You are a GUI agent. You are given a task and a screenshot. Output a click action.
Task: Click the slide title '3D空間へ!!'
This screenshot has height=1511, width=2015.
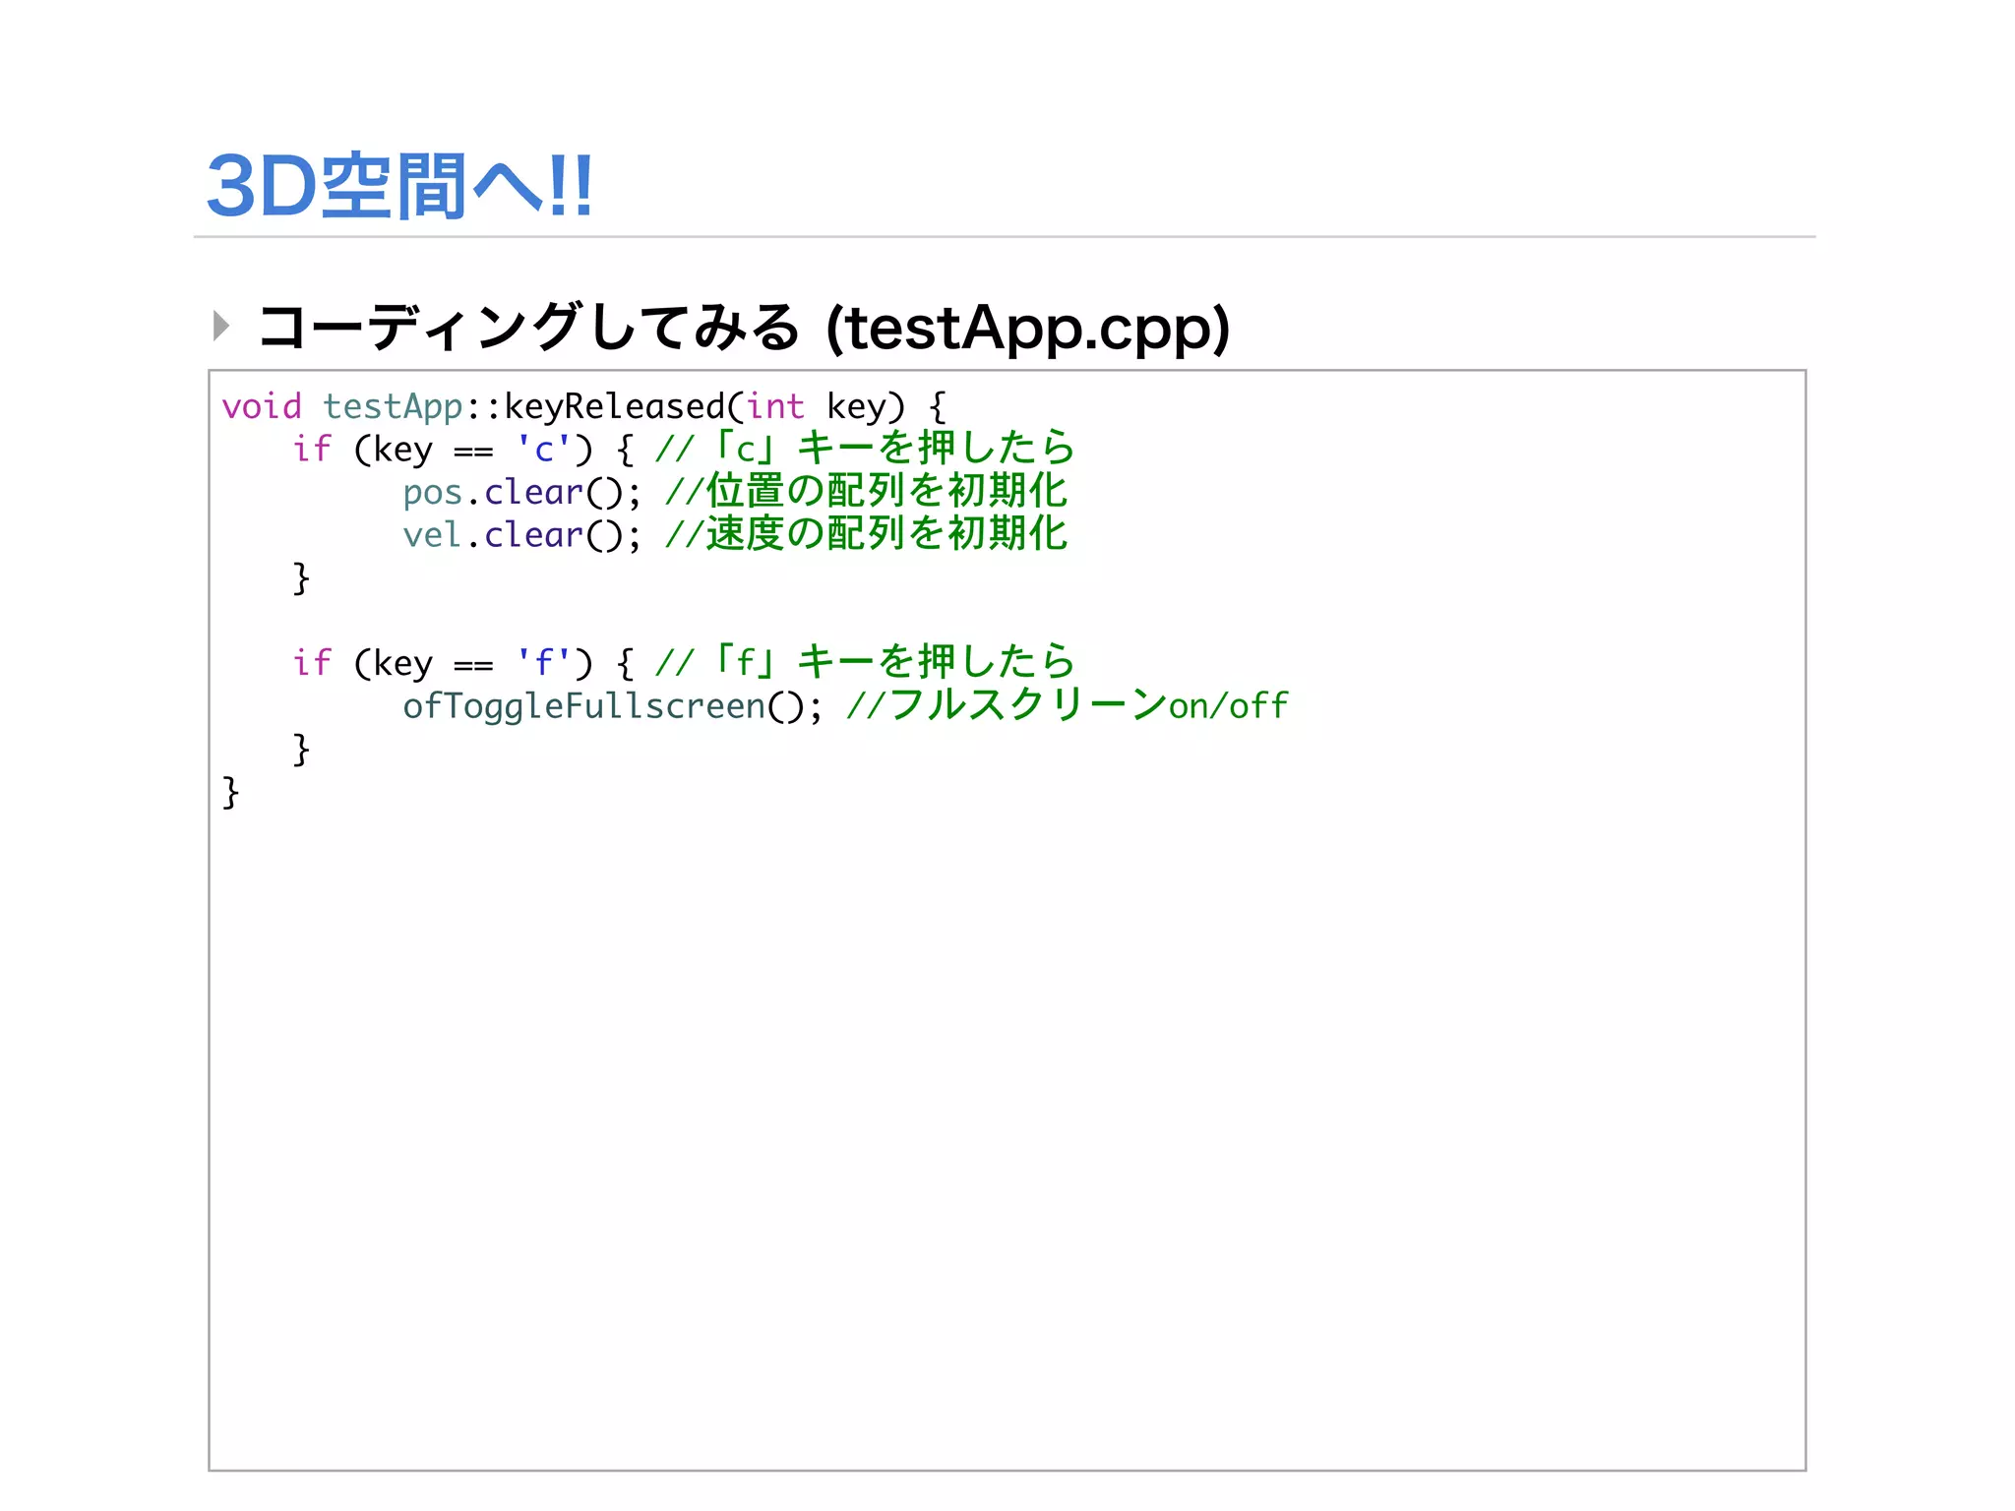tap(399, 186)
